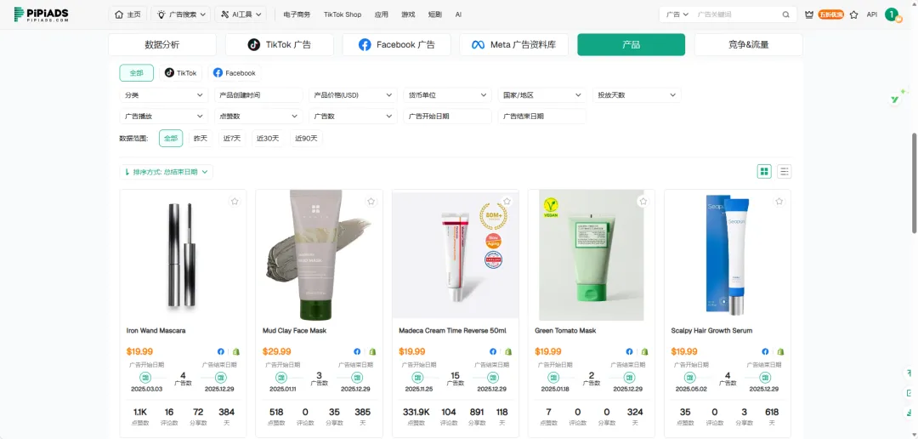Click ad end date calendar for Scalpy Hair Serum

click(765, 378)
